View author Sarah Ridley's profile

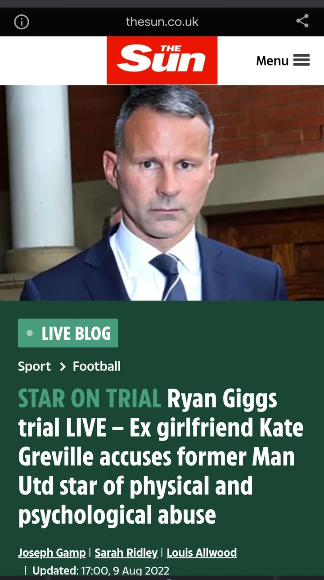click(126, 553)
